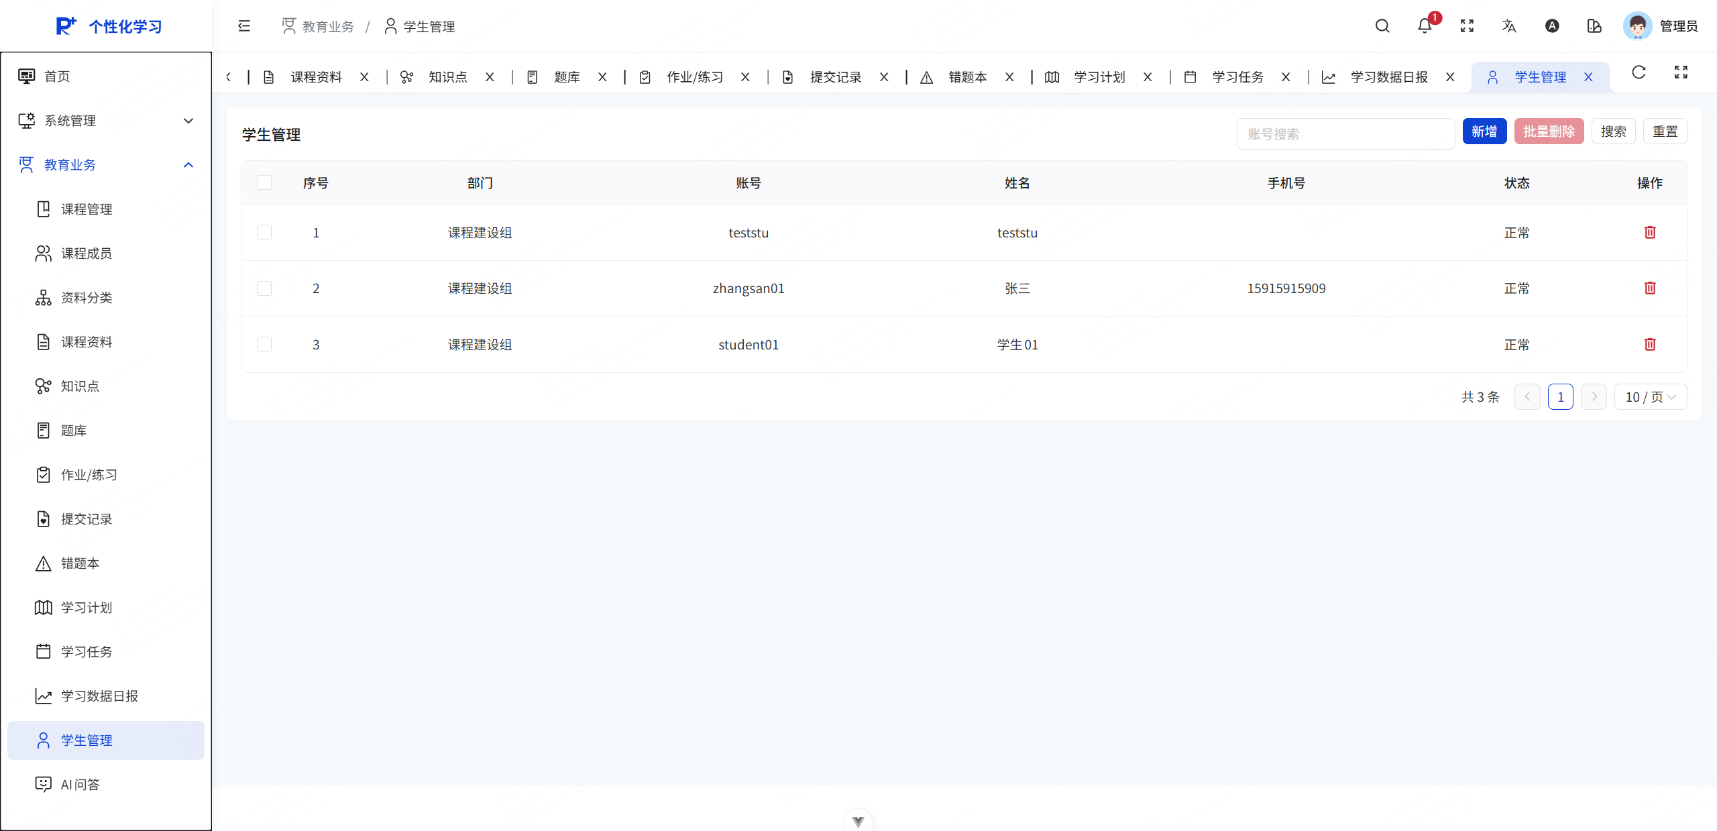Screen dimensions: 1717x831
Task: Close the 题库 tab
Action: point(602,77)
